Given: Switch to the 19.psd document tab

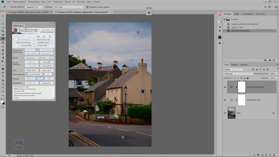Looking at the screenshot, I should pyautogui.click(x=29, y=12).
